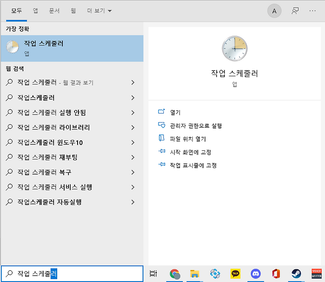The width and height of the screenshot is (325, 282).
Task: Expand arrow for 작업 스케줄러 - 웹 결과 보기
Action: pos(133,82)
